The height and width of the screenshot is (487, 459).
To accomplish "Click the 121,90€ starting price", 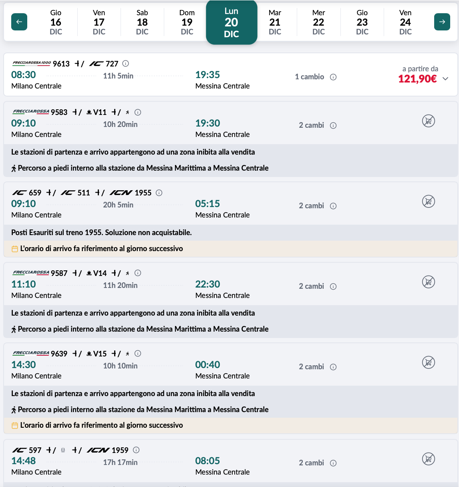I will [x=417, y=79].
